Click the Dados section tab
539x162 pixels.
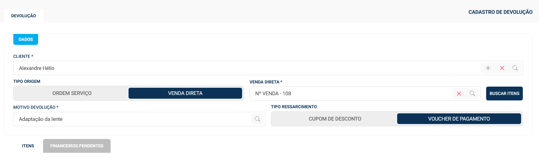[26, 39]
